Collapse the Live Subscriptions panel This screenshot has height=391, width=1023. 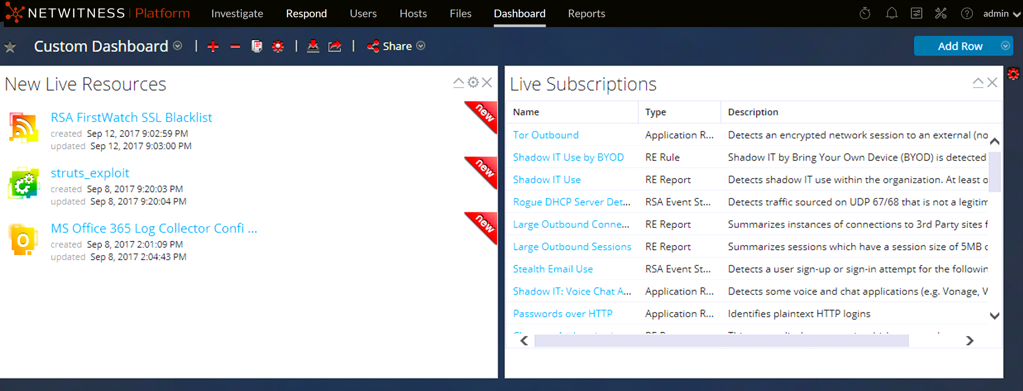tap(978, 83)
